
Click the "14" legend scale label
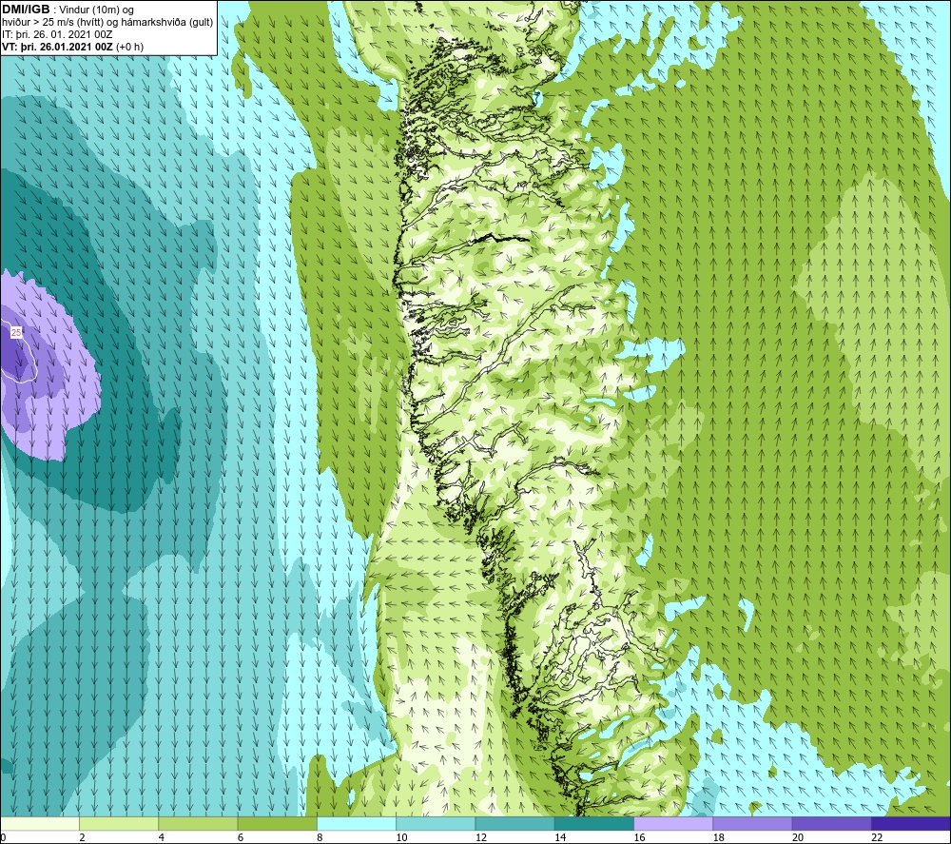(x=560, y=837)
